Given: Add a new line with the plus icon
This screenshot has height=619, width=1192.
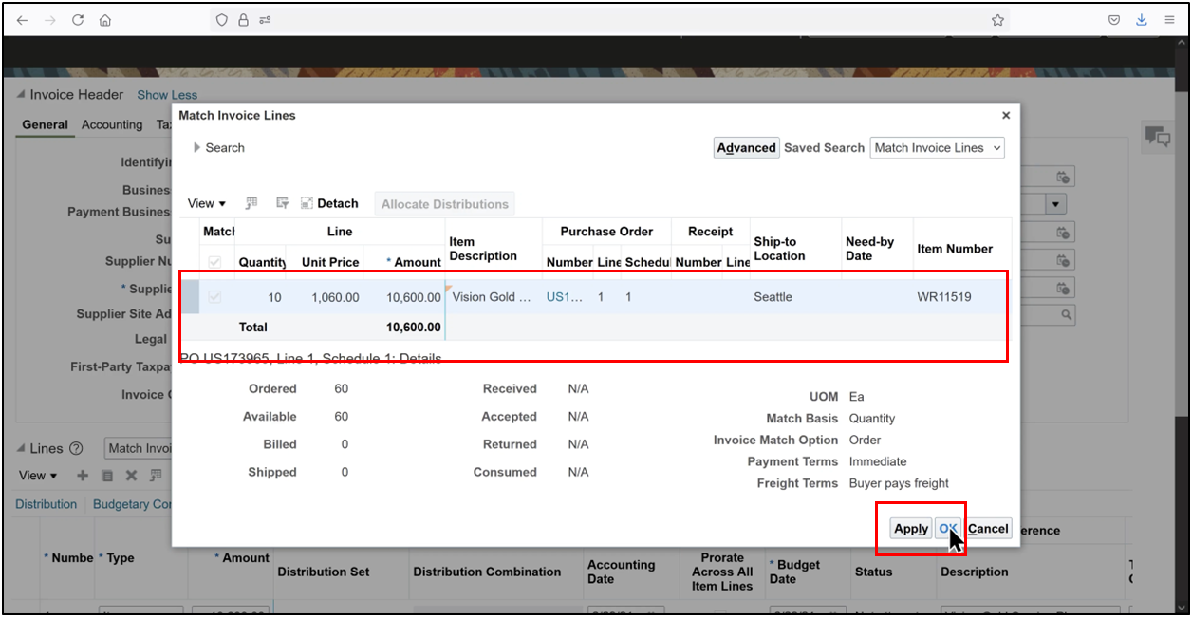Looking at the screenshot, I should pos(83,476).
